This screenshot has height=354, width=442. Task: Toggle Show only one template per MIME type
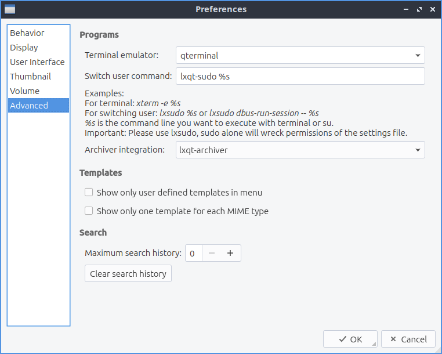click(89, 211)
